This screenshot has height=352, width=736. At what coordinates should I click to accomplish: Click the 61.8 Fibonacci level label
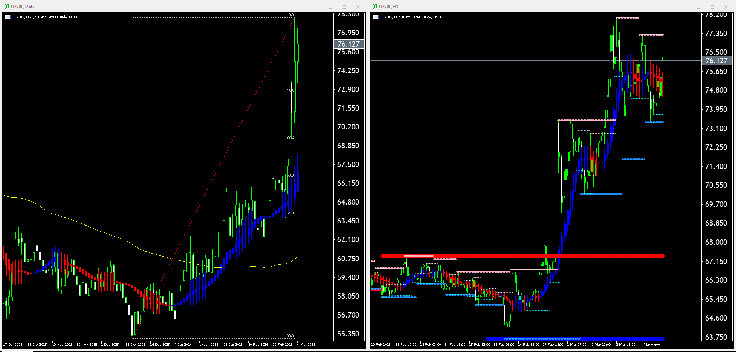click(290, 213)
